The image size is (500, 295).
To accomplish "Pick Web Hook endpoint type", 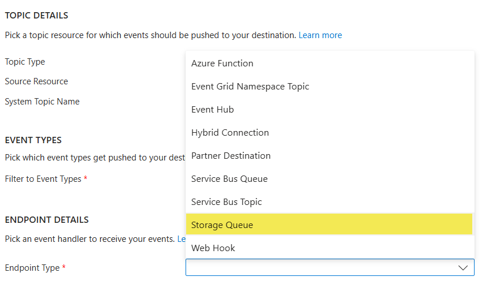I will click(x=330, y=248).
